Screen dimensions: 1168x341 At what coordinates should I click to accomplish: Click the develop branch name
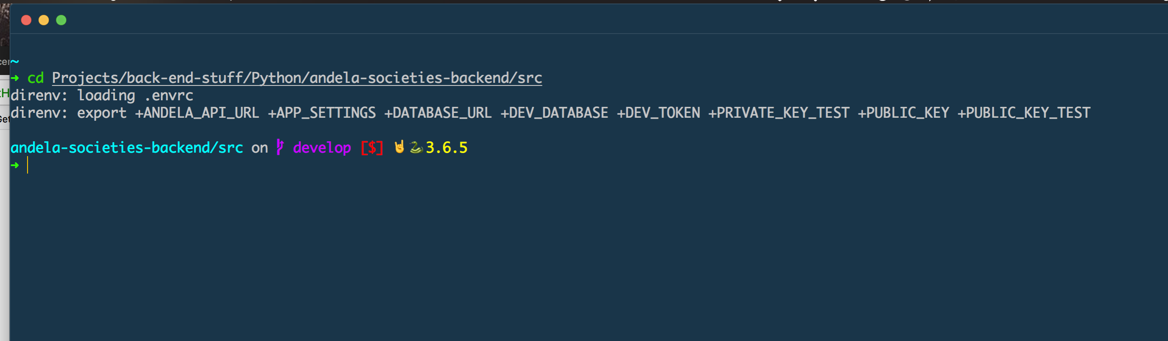click(x=322, y=148)
